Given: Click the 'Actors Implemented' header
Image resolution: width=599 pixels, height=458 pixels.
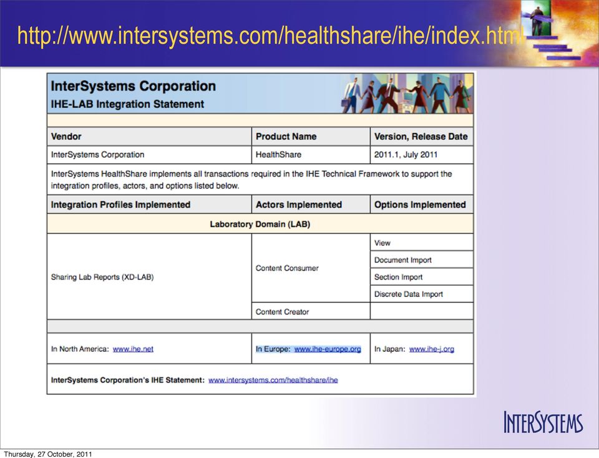Looking at the screenshot, I should pyautogui.click(x=311, y=205).
